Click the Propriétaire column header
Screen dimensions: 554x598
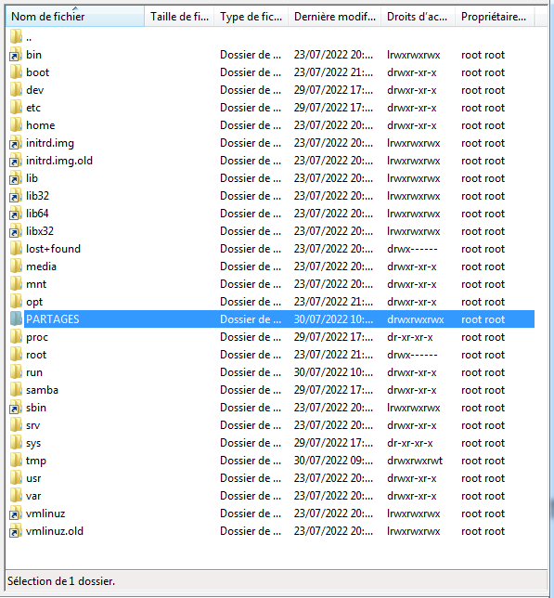point(495,17)
